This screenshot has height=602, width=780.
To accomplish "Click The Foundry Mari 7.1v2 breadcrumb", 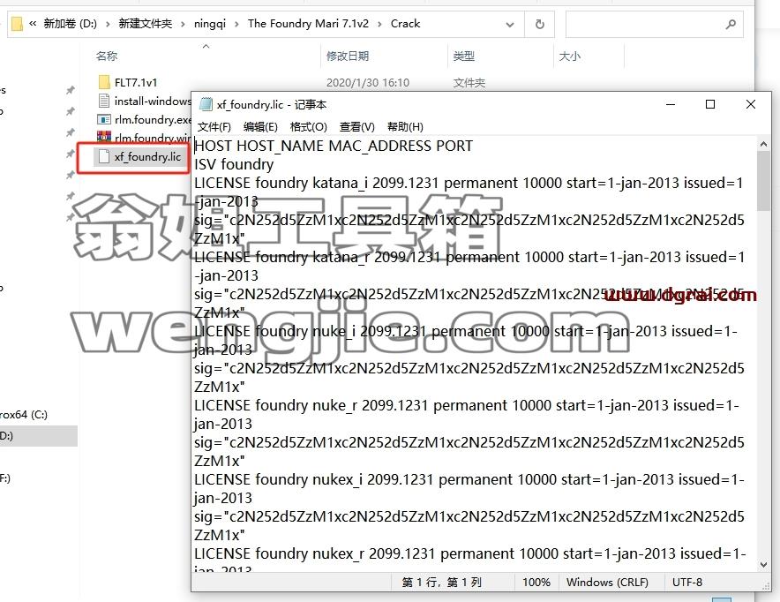I will point(308,24).
